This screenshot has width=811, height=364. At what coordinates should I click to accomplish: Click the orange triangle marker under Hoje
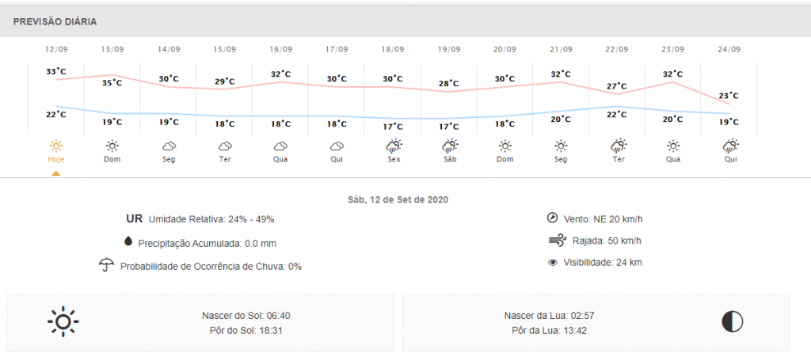pyautogui.click(x=55, y=173)
